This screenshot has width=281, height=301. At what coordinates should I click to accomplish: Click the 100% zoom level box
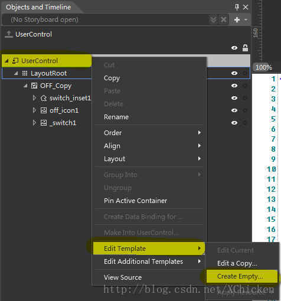tap(264, 67)
